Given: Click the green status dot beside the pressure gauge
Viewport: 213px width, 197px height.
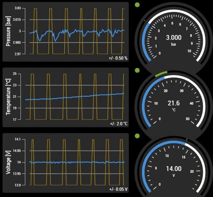Looking at the screenshot, I should tap(137, 5).
